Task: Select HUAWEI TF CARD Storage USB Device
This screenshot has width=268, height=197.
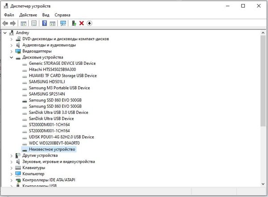Action: pos(63,75)
